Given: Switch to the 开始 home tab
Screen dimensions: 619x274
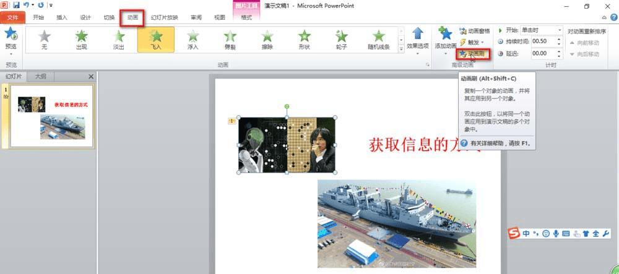Looking at the screenshot, I should (x=38, y=17).
